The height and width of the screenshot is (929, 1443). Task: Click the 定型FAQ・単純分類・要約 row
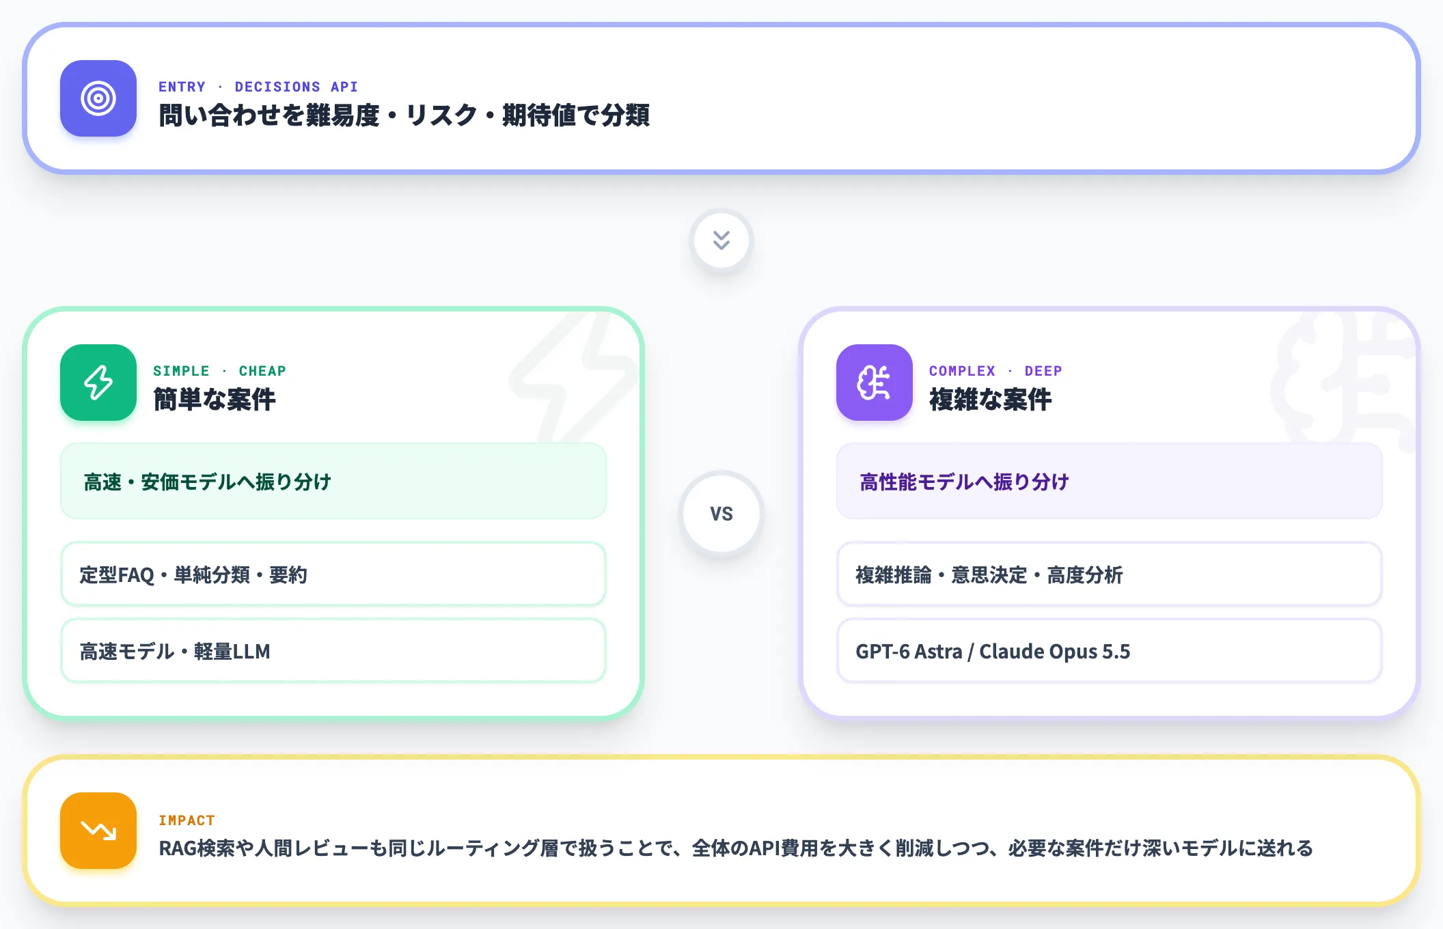[x=333, y=574]
